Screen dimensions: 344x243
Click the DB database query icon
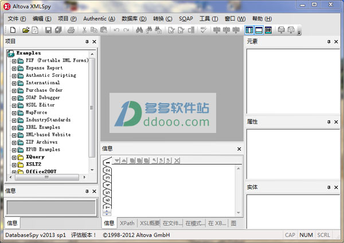point(268,30)
